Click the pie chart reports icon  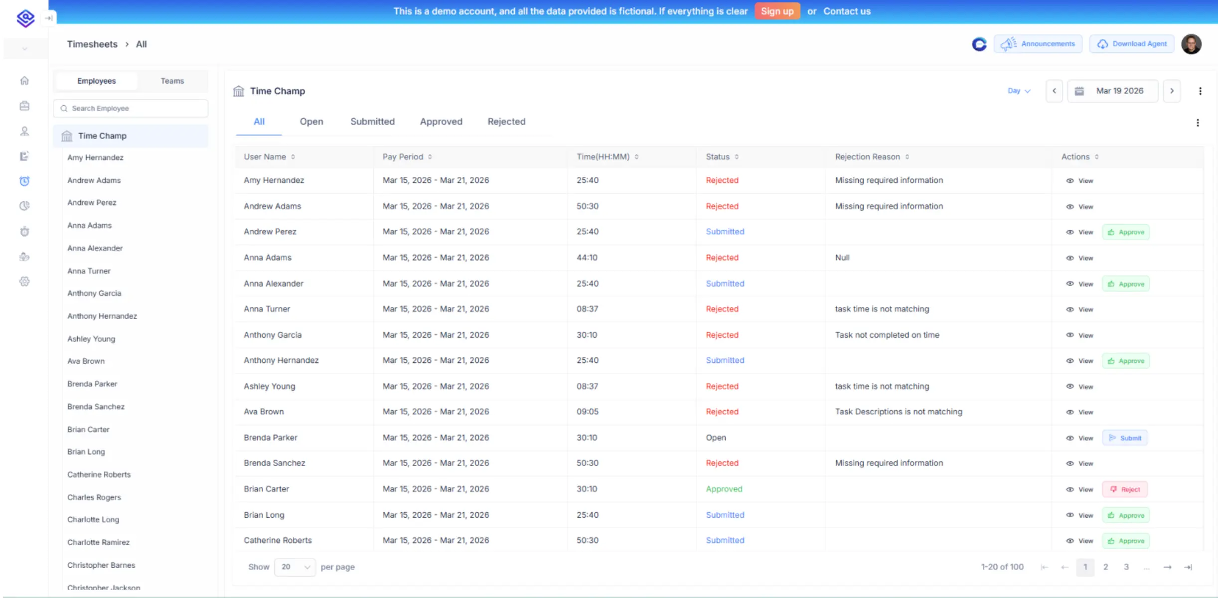coord(24,206)
